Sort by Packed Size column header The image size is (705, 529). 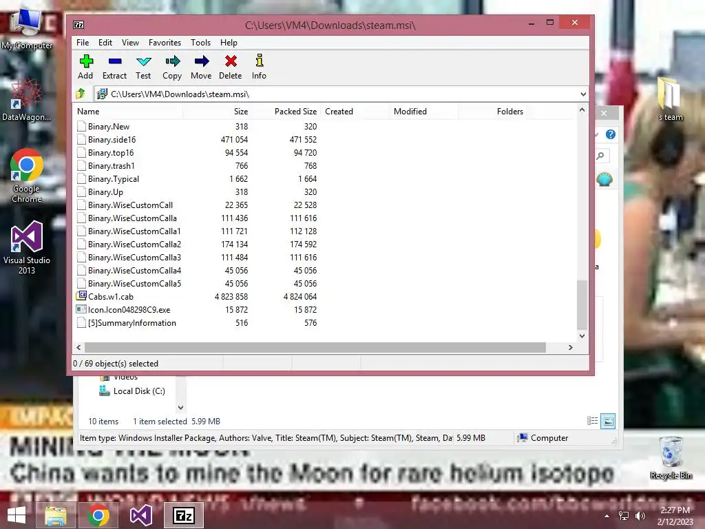(x=286, y=111)
